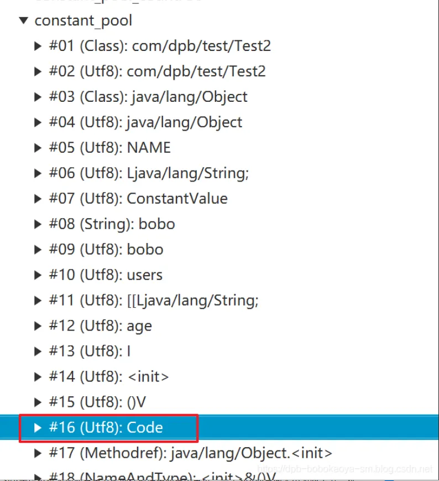Viewport: 439px width, 481px height.
Task: Collapse the constant_pool tree node
Action: pyautogui.click(x=24, y=20)
